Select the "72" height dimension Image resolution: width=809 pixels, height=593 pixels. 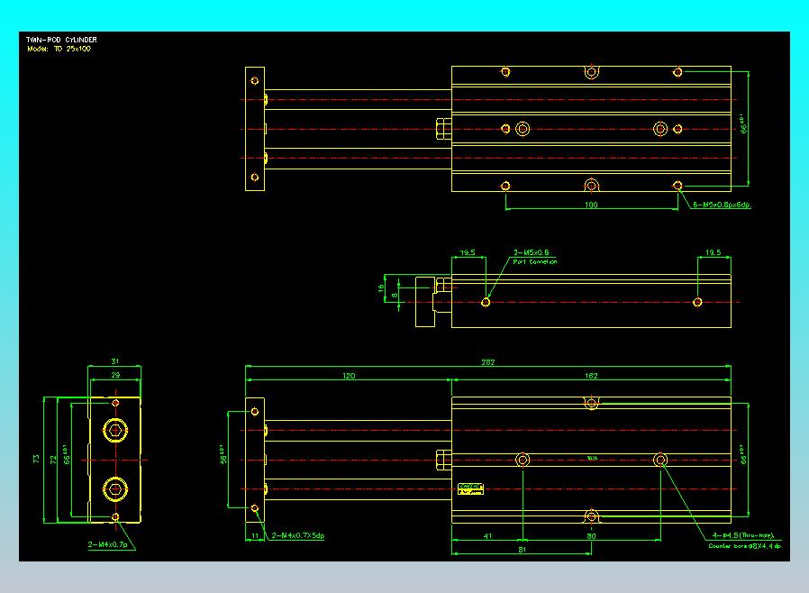point(52,460)
